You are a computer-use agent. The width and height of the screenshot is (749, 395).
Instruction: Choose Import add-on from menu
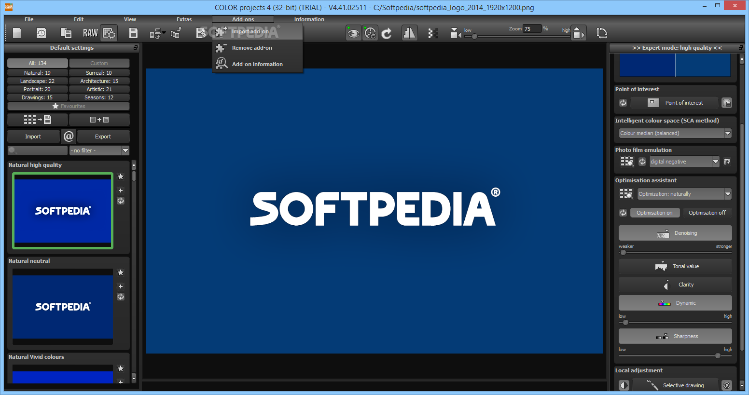tap(257, 31)
